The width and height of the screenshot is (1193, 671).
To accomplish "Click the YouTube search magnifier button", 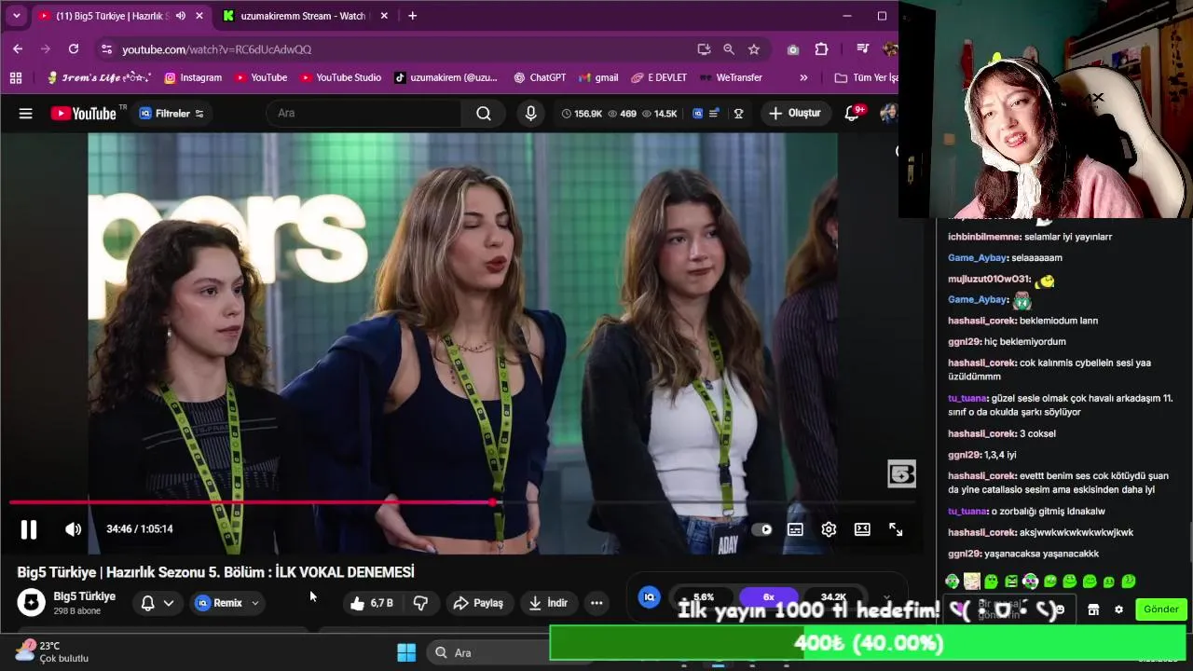I will pos(483,114).
